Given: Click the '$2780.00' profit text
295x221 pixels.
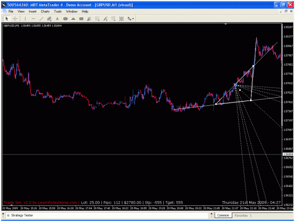Looking at the screenshot, I should 133,203.
